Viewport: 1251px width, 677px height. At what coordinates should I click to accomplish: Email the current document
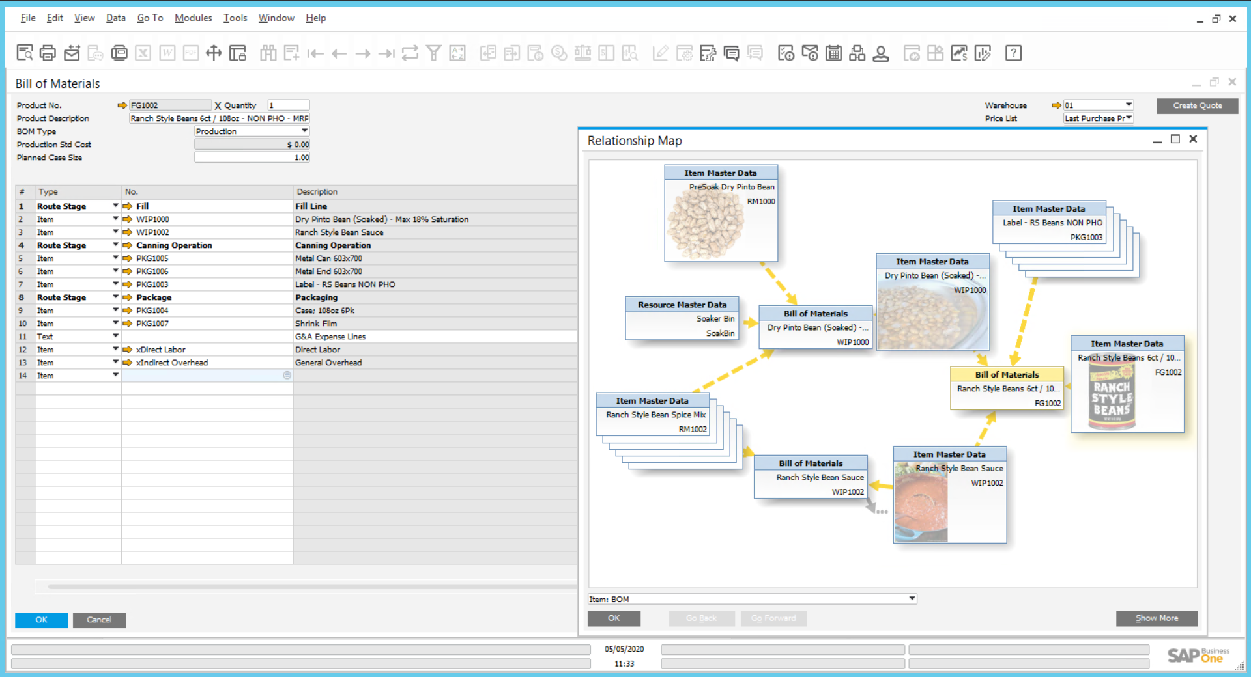click(72, 53)
